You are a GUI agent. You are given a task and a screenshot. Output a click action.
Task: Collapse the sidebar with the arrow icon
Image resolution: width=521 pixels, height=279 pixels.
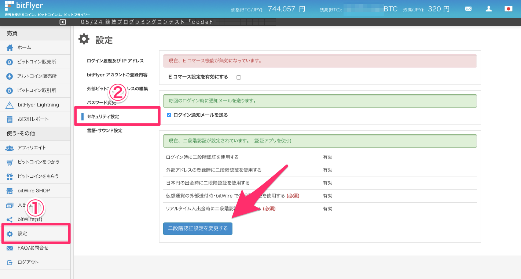[62, 22]
